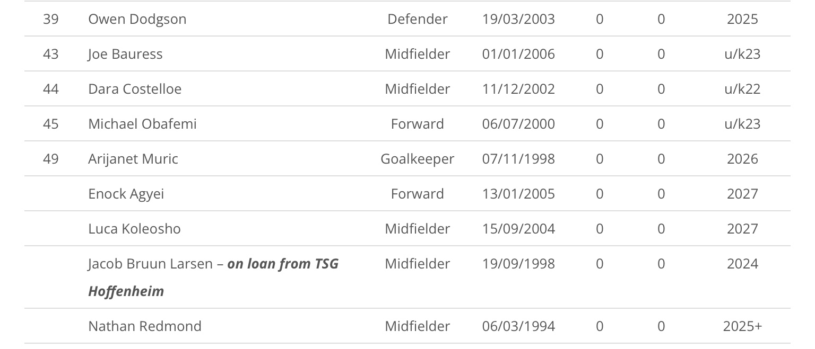Select the Goalkeeper position cell
Viewport: 815px width, 349px height.
pos(418,159)
